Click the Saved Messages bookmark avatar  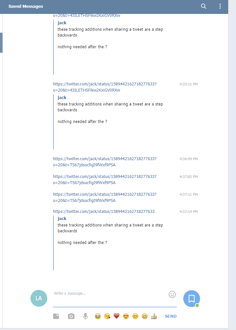pos(191,298)
